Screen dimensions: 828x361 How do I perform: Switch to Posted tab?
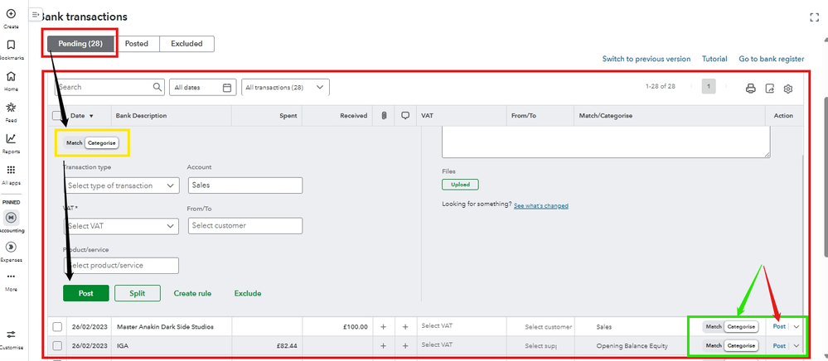(x=136, y=44)
